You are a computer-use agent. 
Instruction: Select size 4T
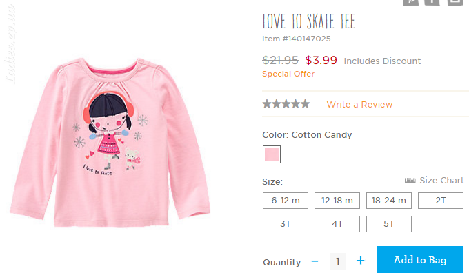point(337,224)
